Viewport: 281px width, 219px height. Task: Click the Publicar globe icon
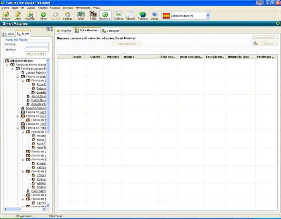pyautogui.click(x=143, y=15)
